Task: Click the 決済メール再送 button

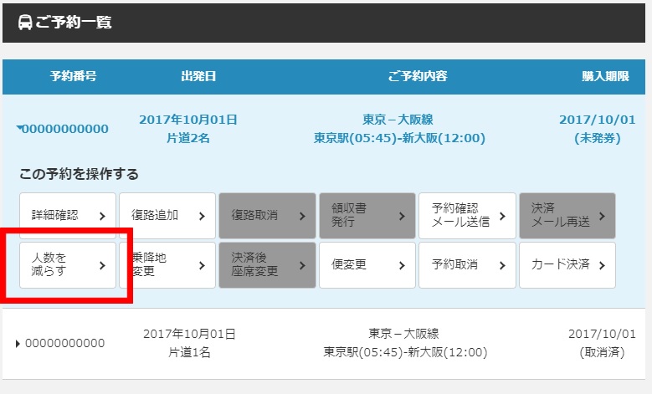Action: pos(567,216)
